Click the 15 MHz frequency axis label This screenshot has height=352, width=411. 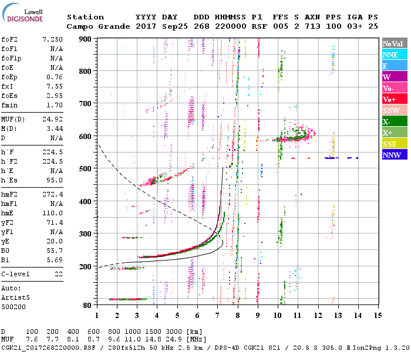click(x=378, y=315)
